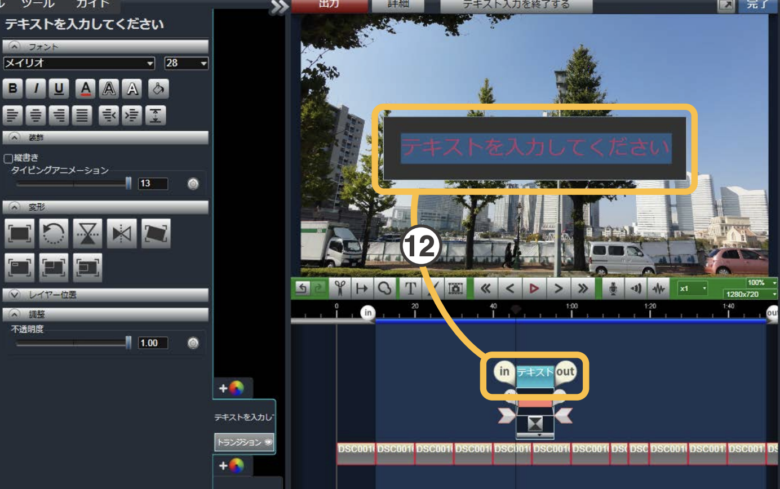Apply underline to the text
This screenshot has width=780, height=489.
(59, 89)
